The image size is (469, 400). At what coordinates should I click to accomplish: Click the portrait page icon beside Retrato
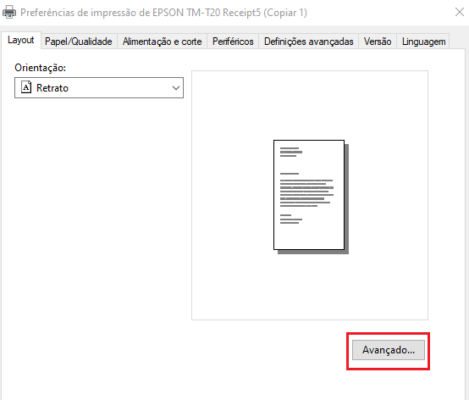coord(26,87)
